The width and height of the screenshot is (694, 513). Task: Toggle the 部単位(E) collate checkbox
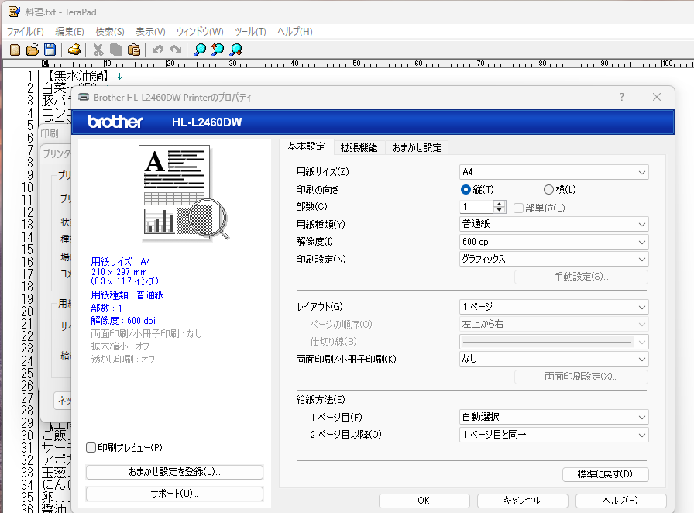click(x=518, y=208)
